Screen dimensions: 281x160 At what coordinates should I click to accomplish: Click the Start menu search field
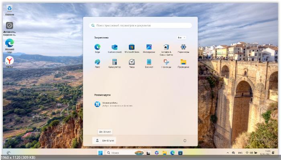140,25
